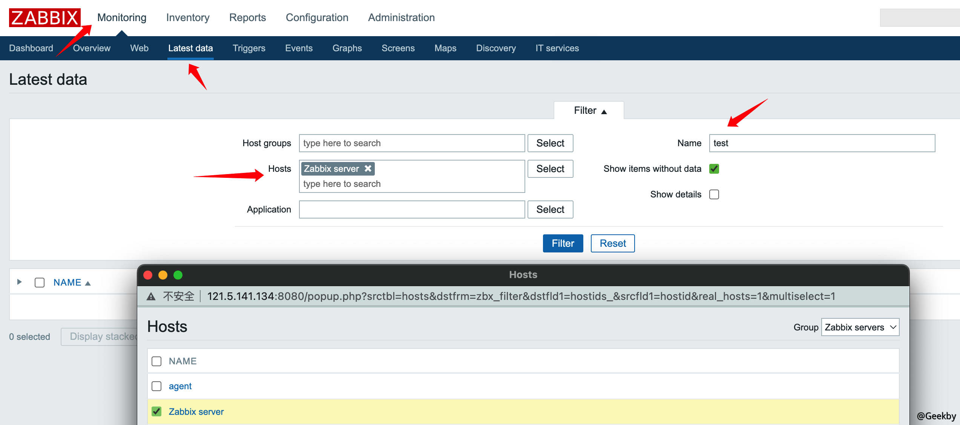The height and width of the screenshot is (425, 960).
Task: Click the ZABBIX logo
Action: 44,17
